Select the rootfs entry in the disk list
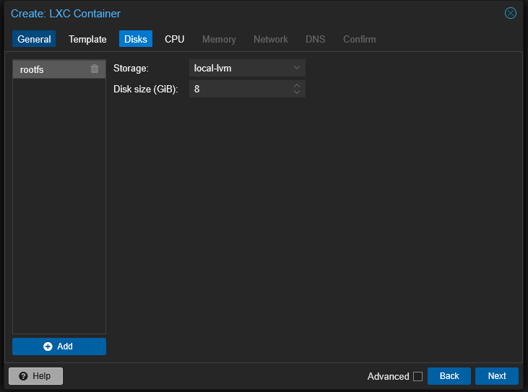 pyautogui.click(x=59, y=69)
